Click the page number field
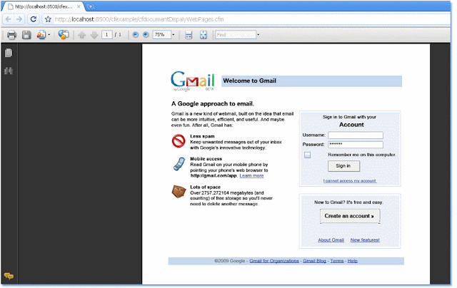The width and height of the screenshot is (457, 288). coord(107,35)
